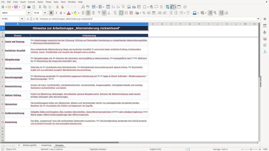The height and width of the screenshot is (151, 269).
Task: Switch to the Minderungsfälle sheet tab
Action: [x=30, y=145]
